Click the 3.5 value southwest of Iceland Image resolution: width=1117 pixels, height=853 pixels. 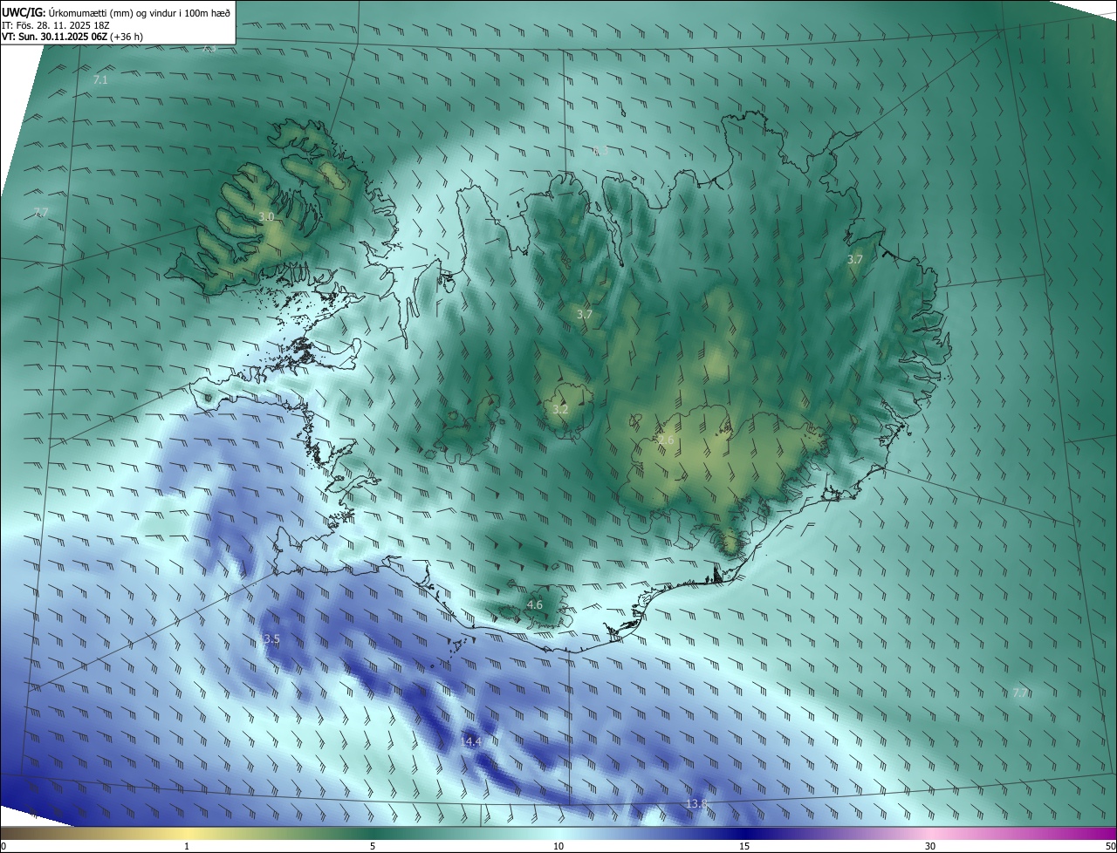pyautogui.click(x=271, y=639)
